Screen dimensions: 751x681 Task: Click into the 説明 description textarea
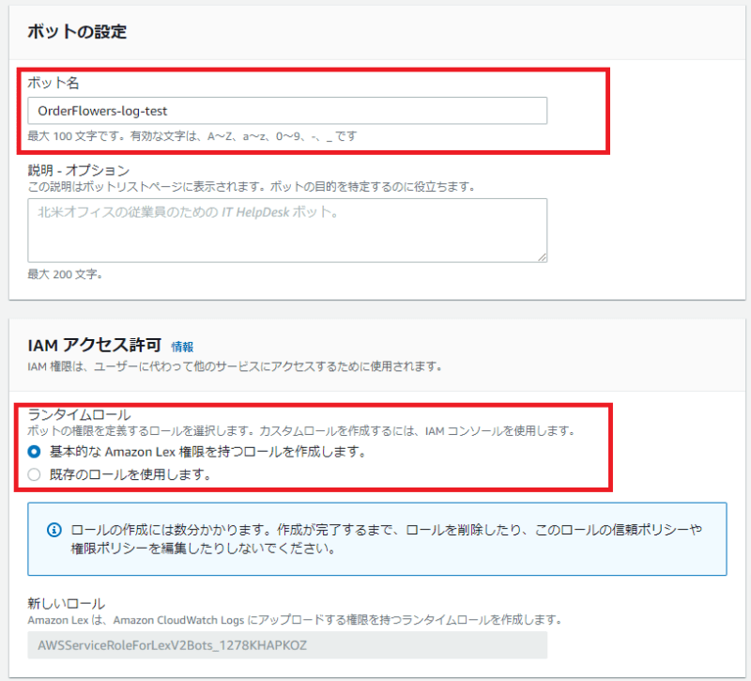[282, 228]
